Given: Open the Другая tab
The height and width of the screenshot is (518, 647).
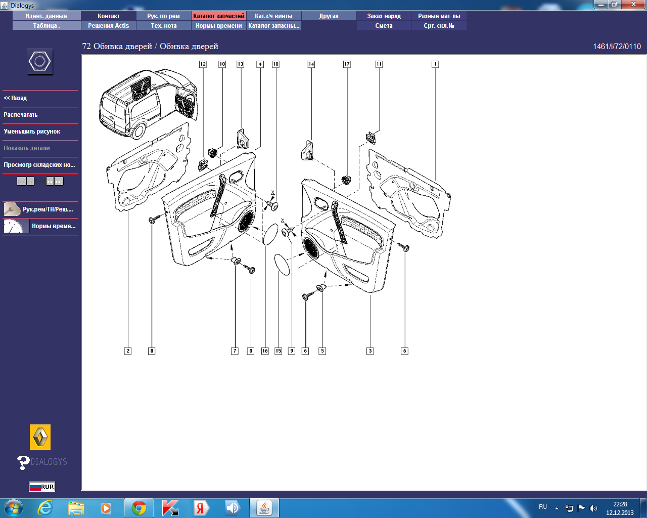Looking at the screenshot, I should (x=329, y=16).
